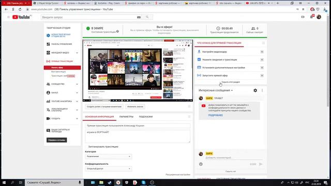This screenshot has height=186, width=331.
Task: Open Windows Start menu
Action: point(4,182)
